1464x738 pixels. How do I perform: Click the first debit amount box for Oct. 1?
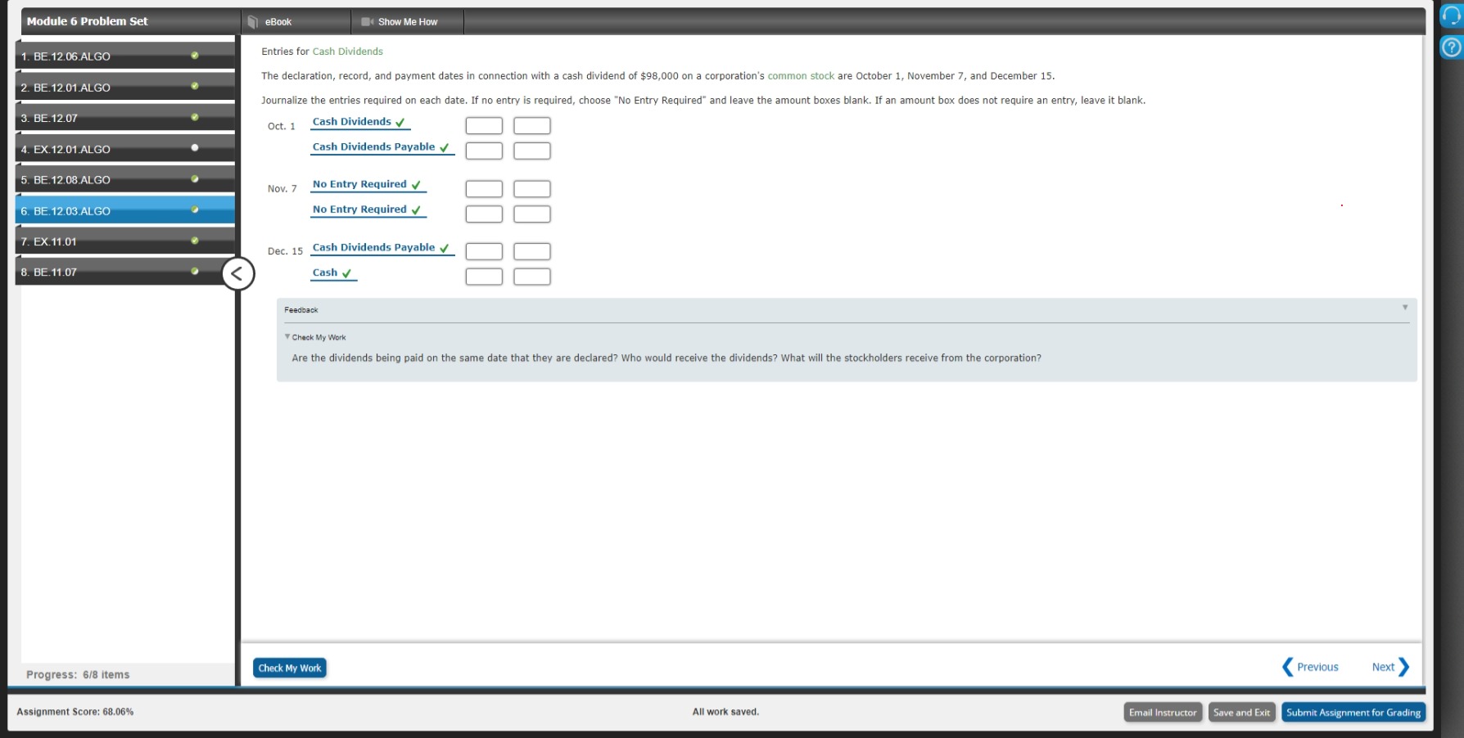tap(484, 125)
